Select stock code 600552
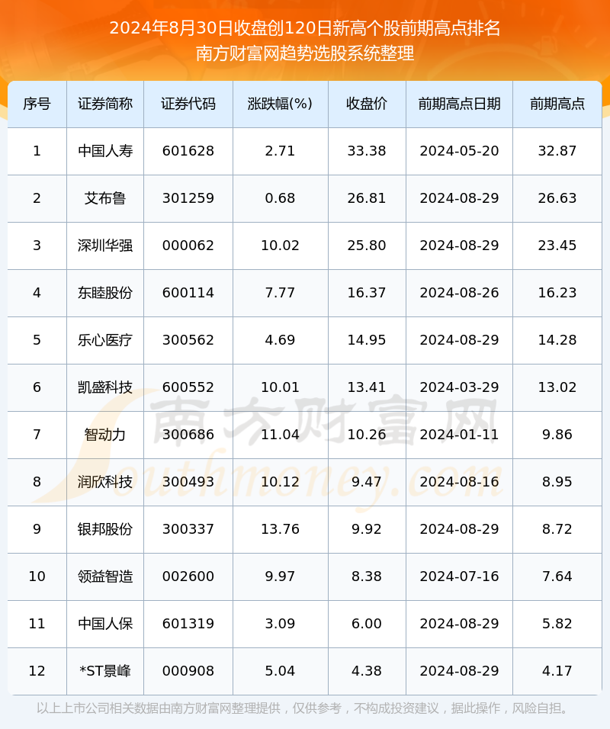This screenshot has height=729, width=610. tap(188, 387)
